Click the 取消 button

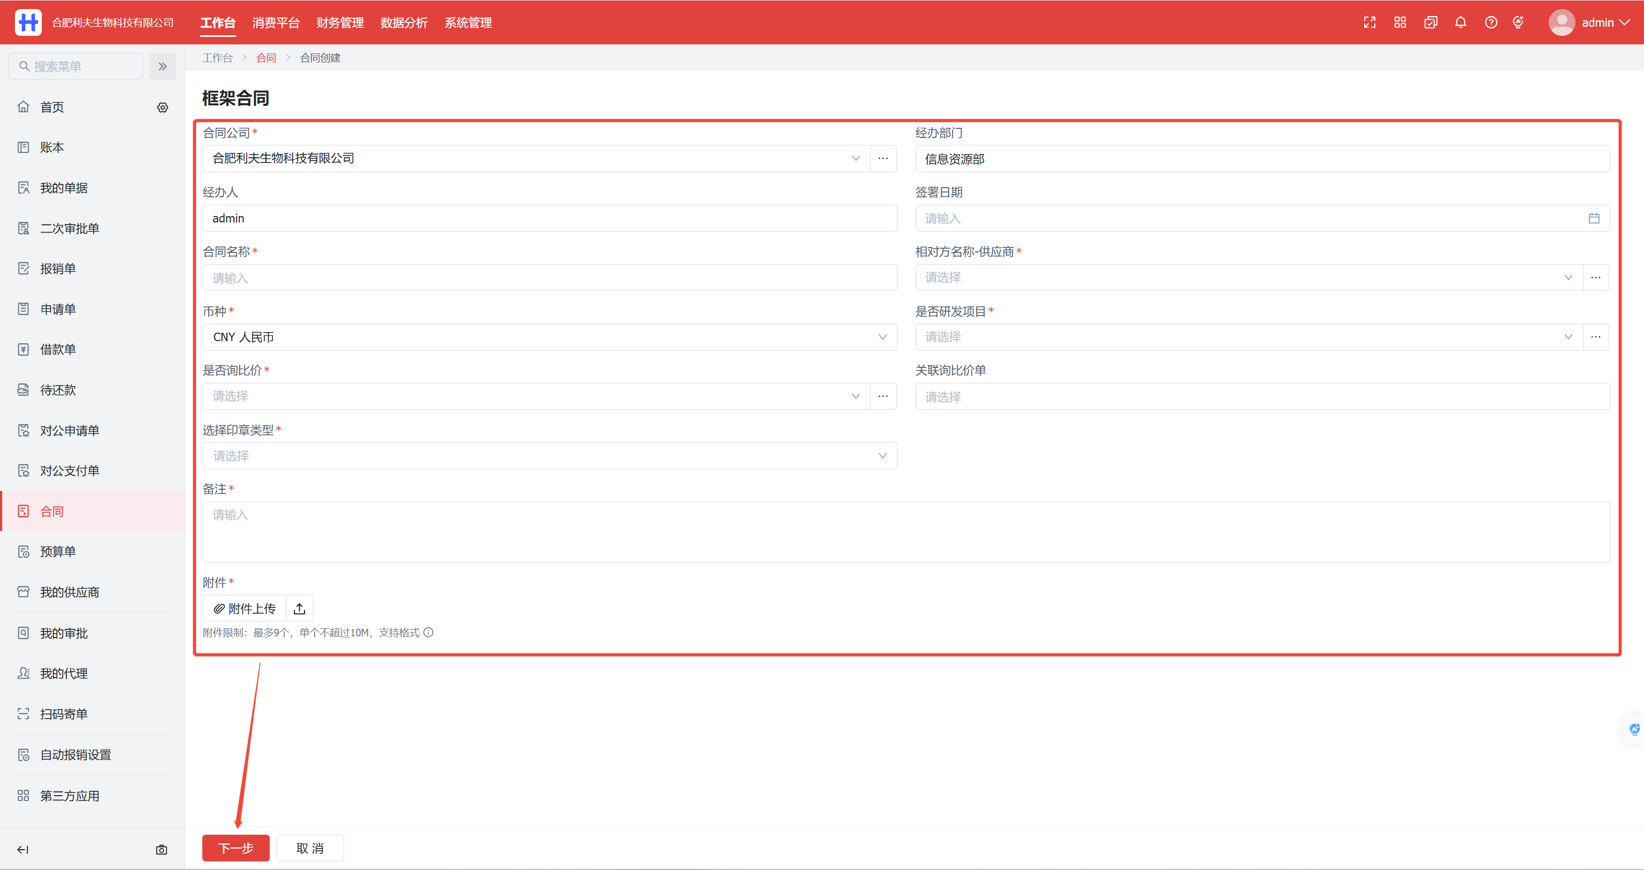click(310, 848)
